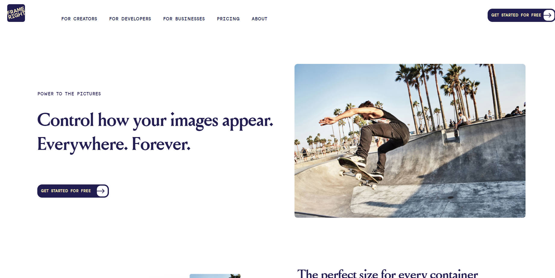Image resolution: width=555 pixels, height=278 pixels.
Task: Click the Everywhere. Forever. headline text
Action: (x=114, y=144)
